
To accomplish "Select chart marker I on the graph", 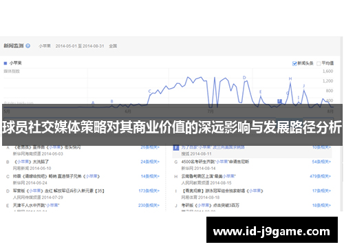I will [299, 98].
